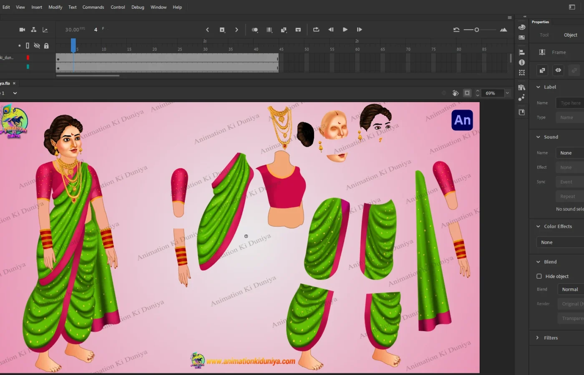
Task: Toggle the Hide object checkbox
Action: 539,276
